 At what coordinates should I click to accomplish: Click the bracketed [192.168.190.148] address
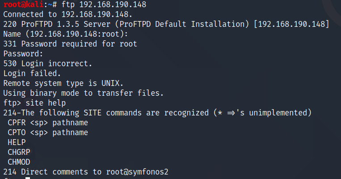pyautogui.click(x=291, y=24)
